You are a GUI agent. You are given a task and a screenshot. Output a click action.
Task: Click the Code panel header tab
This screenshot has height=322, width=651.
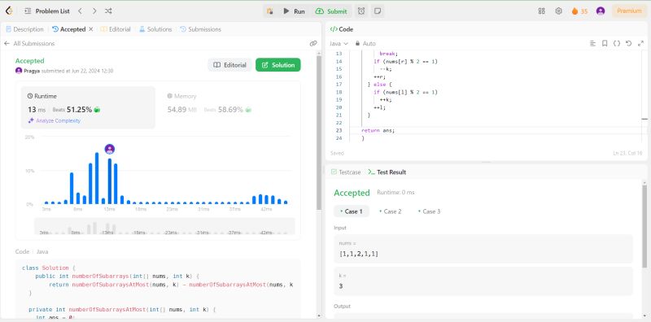click(x=342, y=29)
